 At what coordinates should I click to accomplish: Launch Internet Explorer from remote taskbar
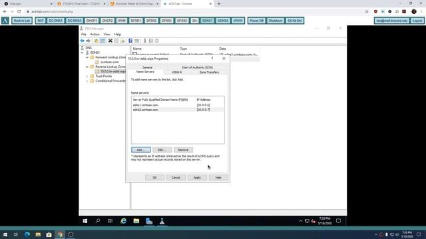124,221
